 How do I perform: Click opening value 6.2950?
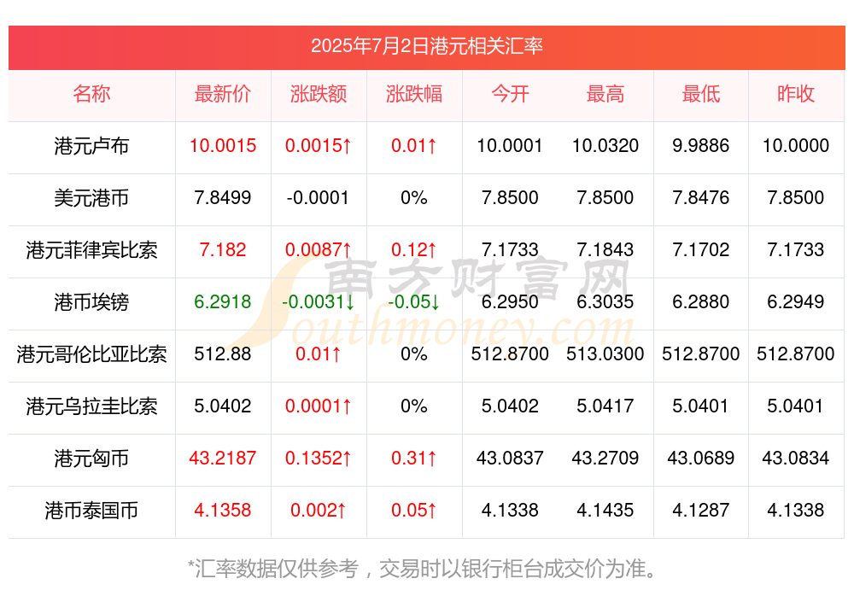point(510,301)
